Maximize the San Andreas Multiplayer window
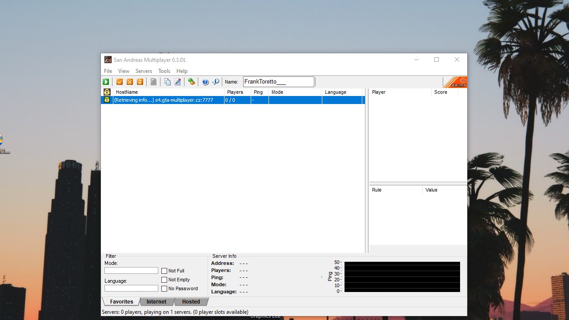Screen dimensions: 569x320 click(437, 60)
